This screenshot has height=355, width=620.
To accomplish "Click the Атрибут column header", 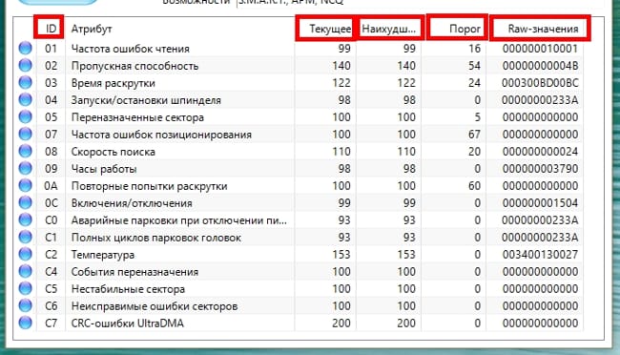I will tap(92, 29).
